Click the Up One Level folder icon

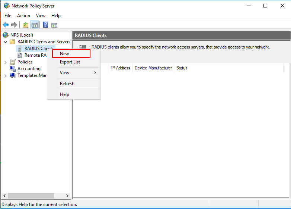coord(26,25)
